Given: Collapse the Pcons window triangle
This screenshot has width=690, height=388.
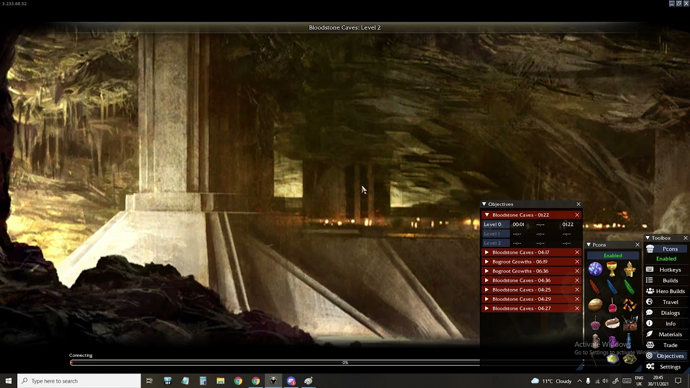Looking at the screenshot, I should 589,245.
